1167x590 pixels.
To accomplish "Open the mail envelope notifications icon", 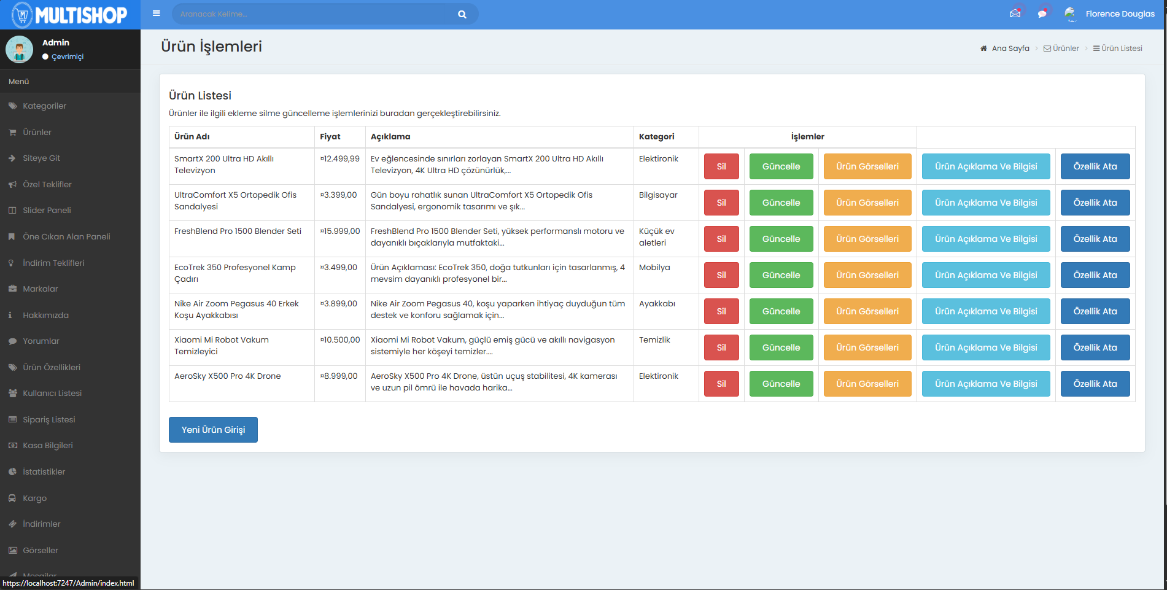I will [x=1015, y=14].
